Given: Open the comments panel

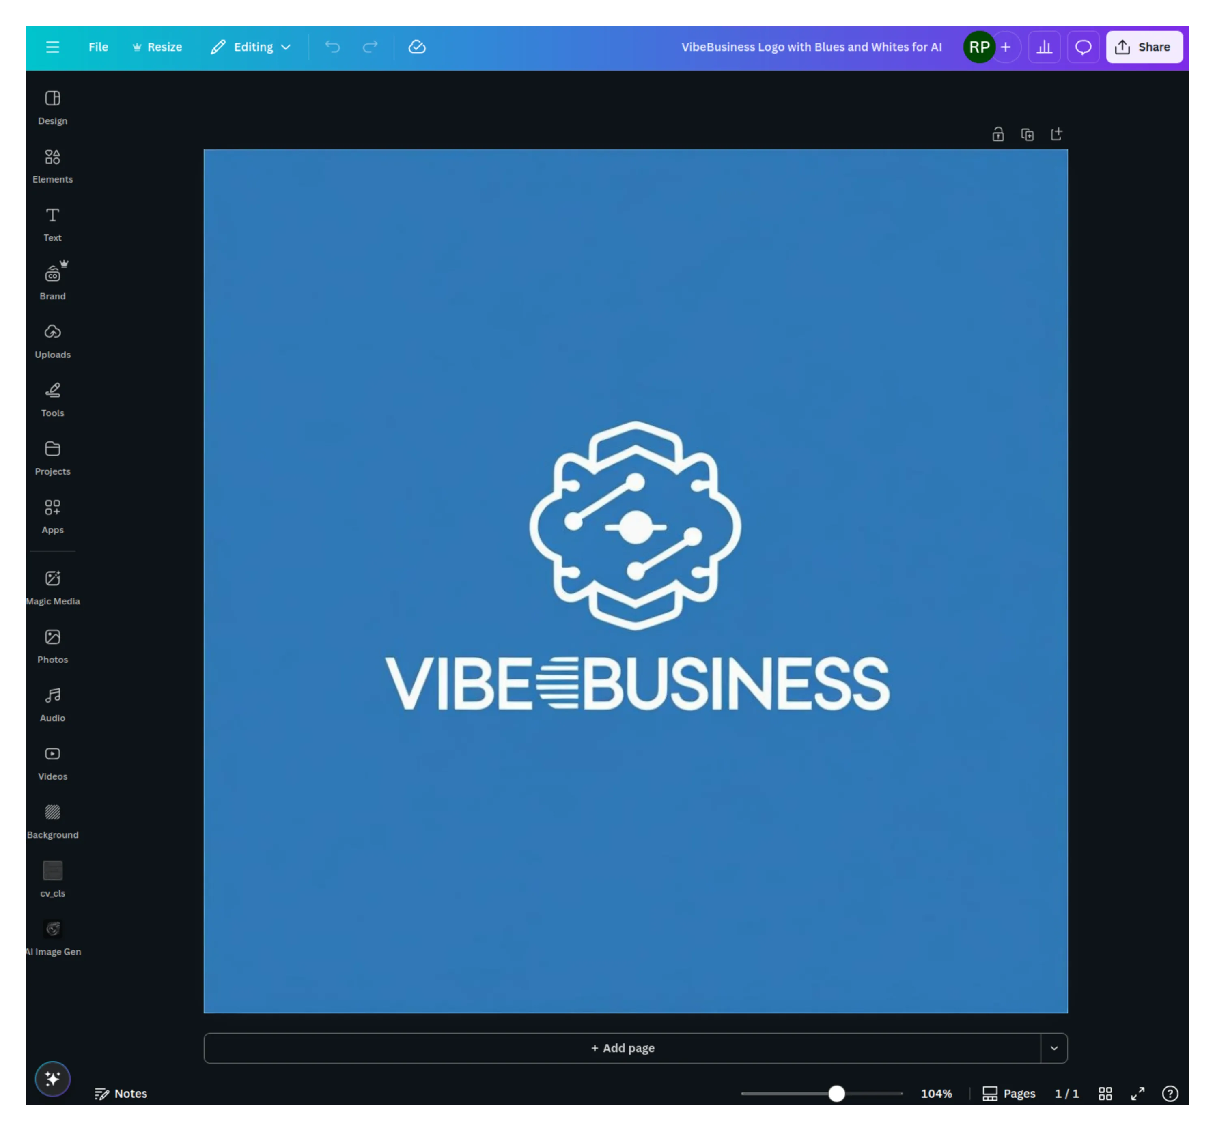Looking at the screenshot, I should (1083, 46).
